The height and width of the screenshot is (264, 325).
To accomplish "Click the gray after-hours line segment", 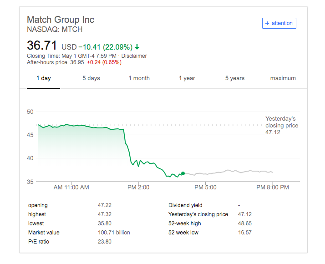I will 228,172.
